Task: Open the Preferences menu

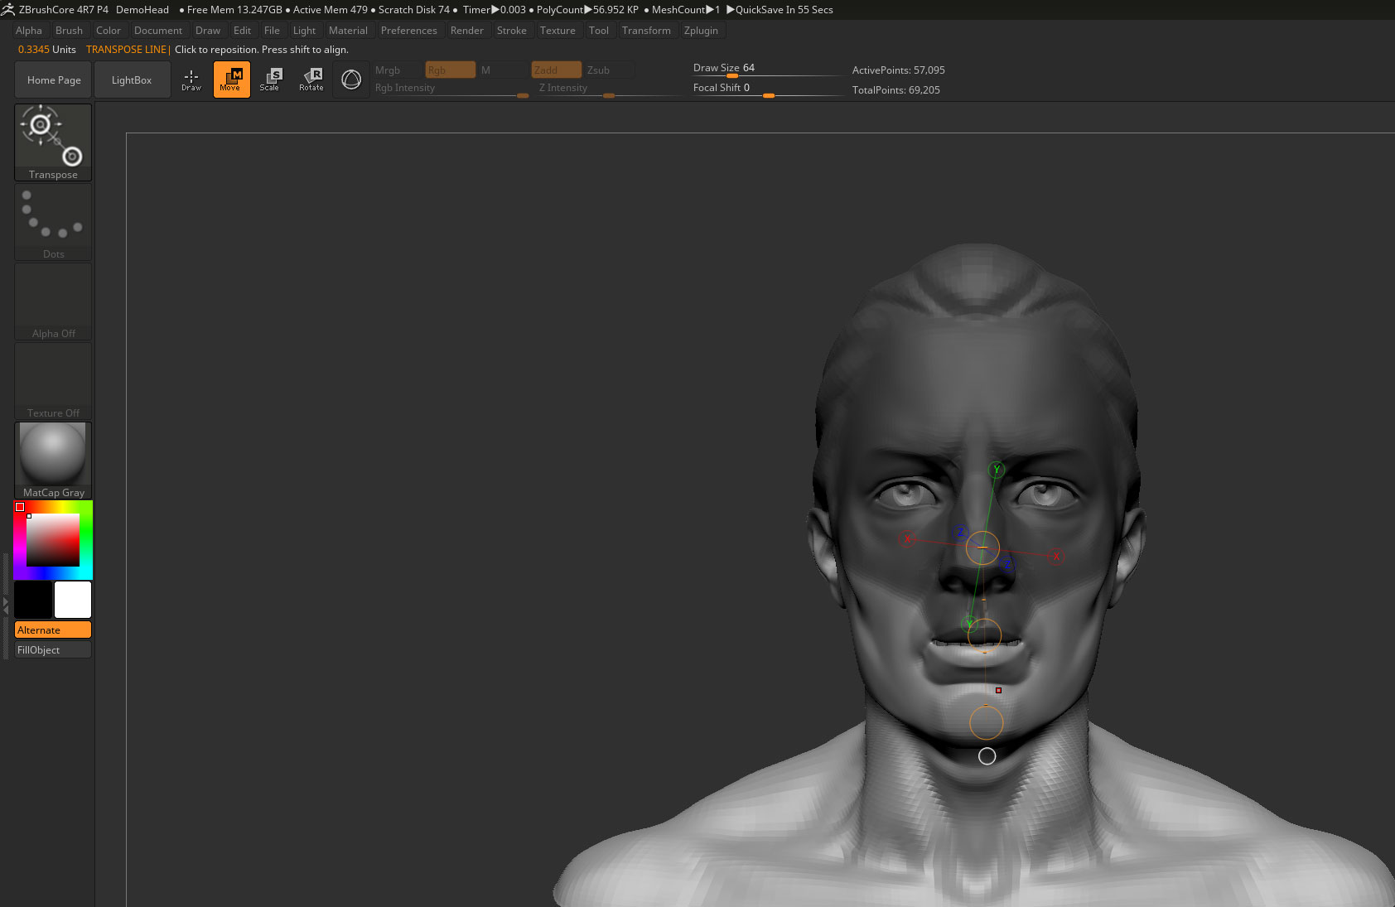Action: pos(409,31)
